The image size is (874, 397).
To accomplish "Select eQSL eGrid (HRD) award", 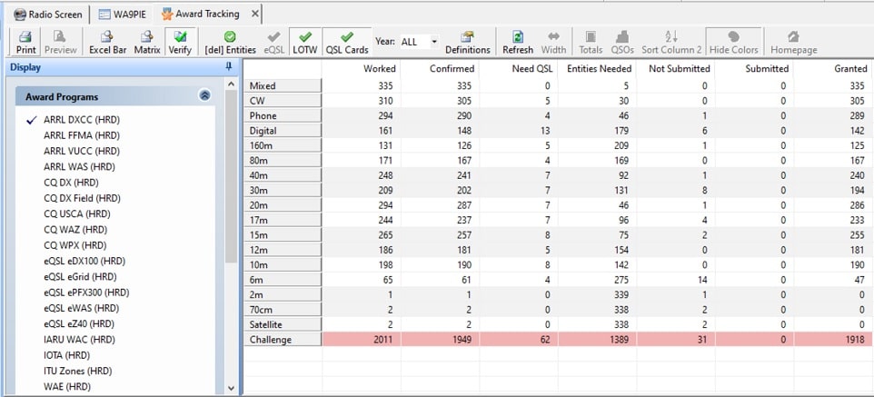I will click(x=80, y=276).
